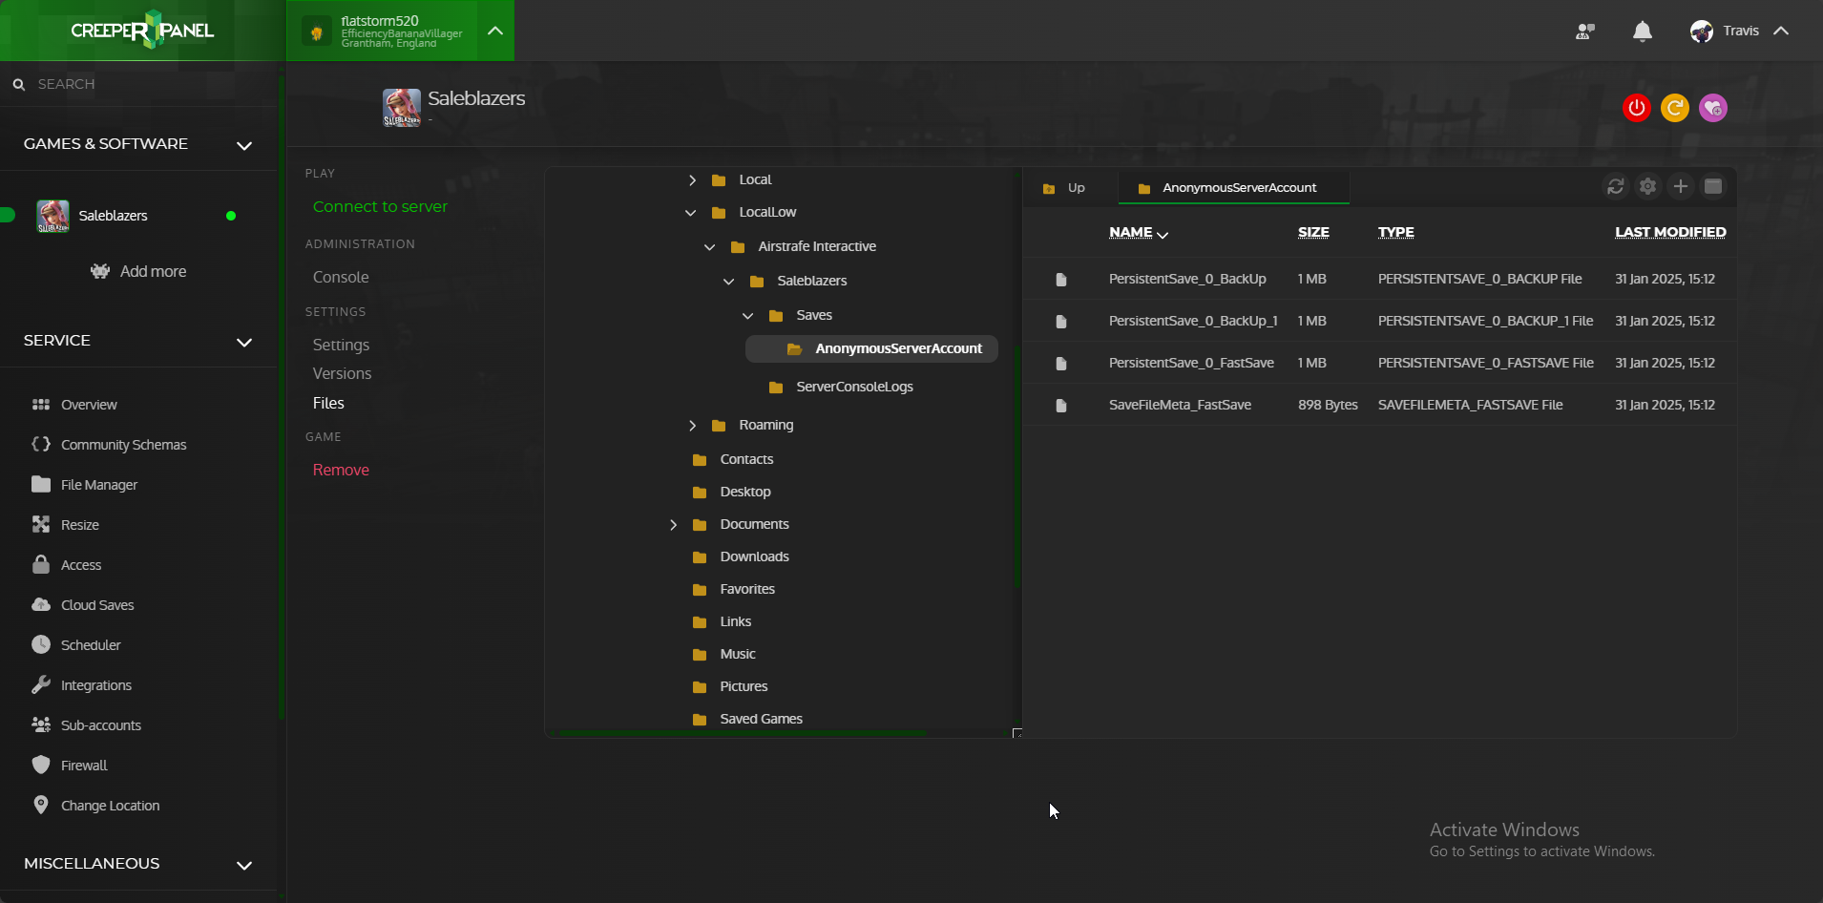Open the Settings menu item
1823x903 pixels.
(341, 345)
